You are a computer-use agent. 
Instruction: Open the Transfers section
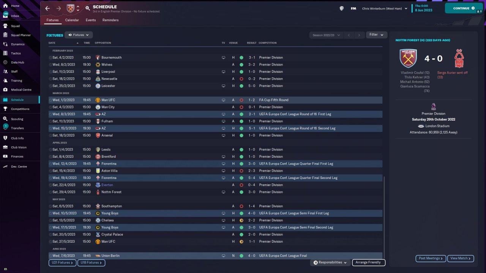pyautogui.click(x=17, y=128)
